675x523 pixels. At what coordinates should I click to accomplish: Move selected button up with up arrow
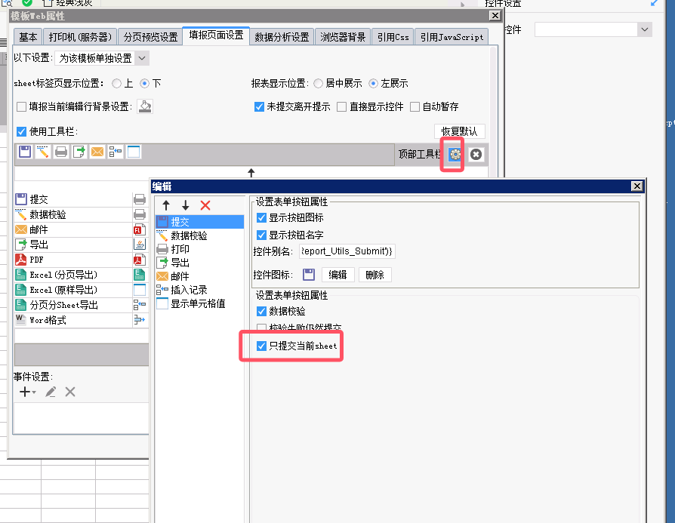coord(166,205)
